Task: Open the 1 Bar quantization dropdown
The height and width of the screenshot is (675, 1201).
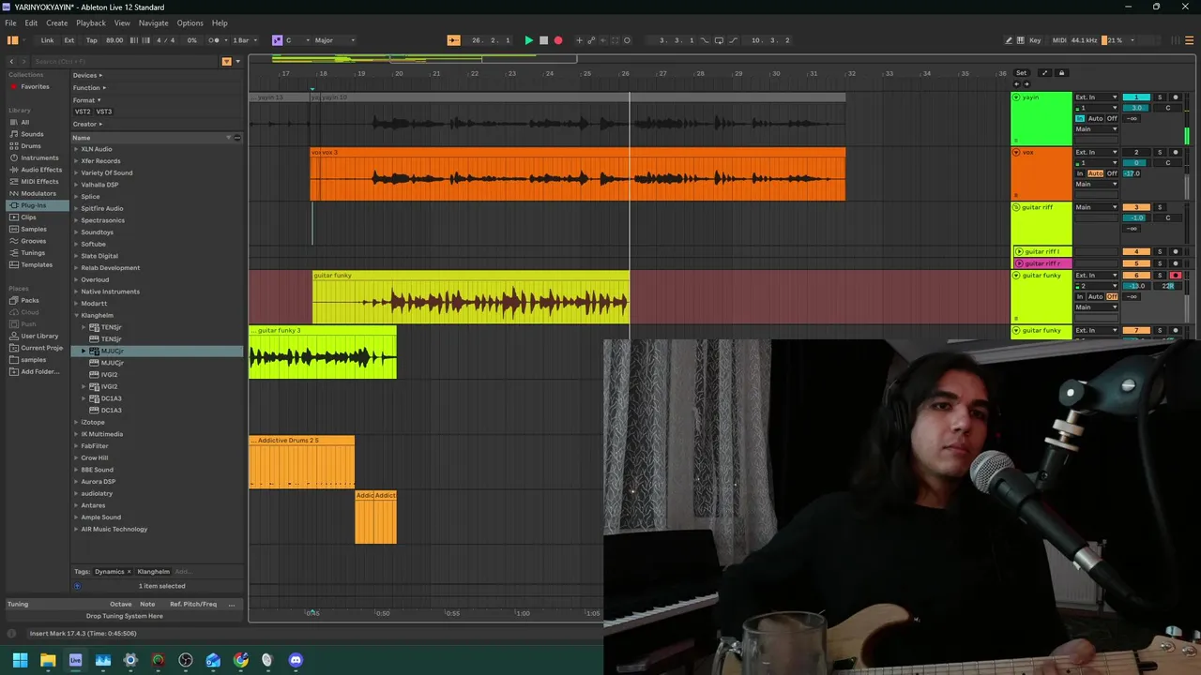Action: tap(243, 40)
